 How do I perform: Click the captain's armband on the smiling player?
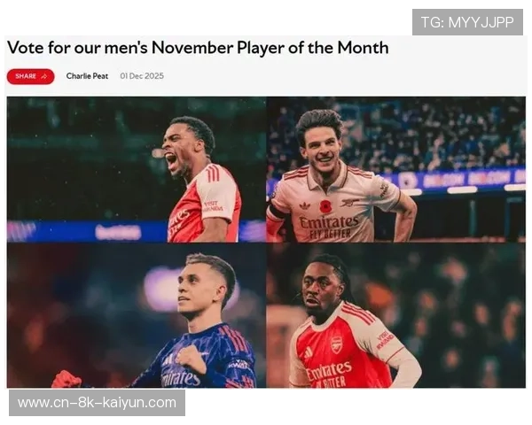(277, 212)
